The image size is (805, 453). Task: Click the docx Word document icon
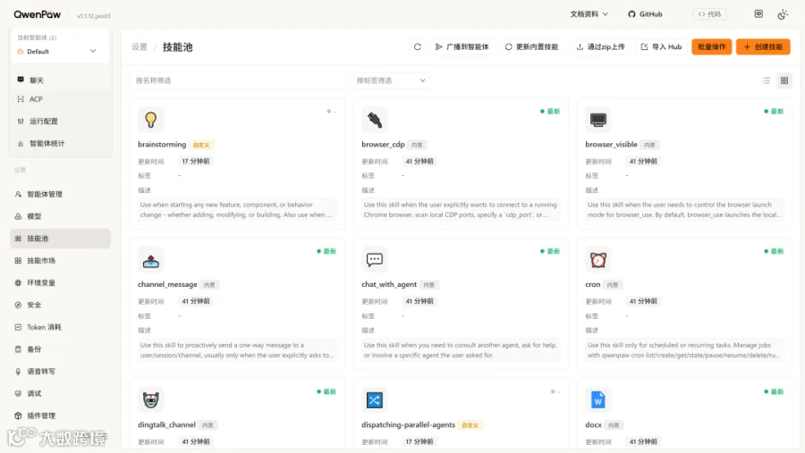(x=598, y=400)
